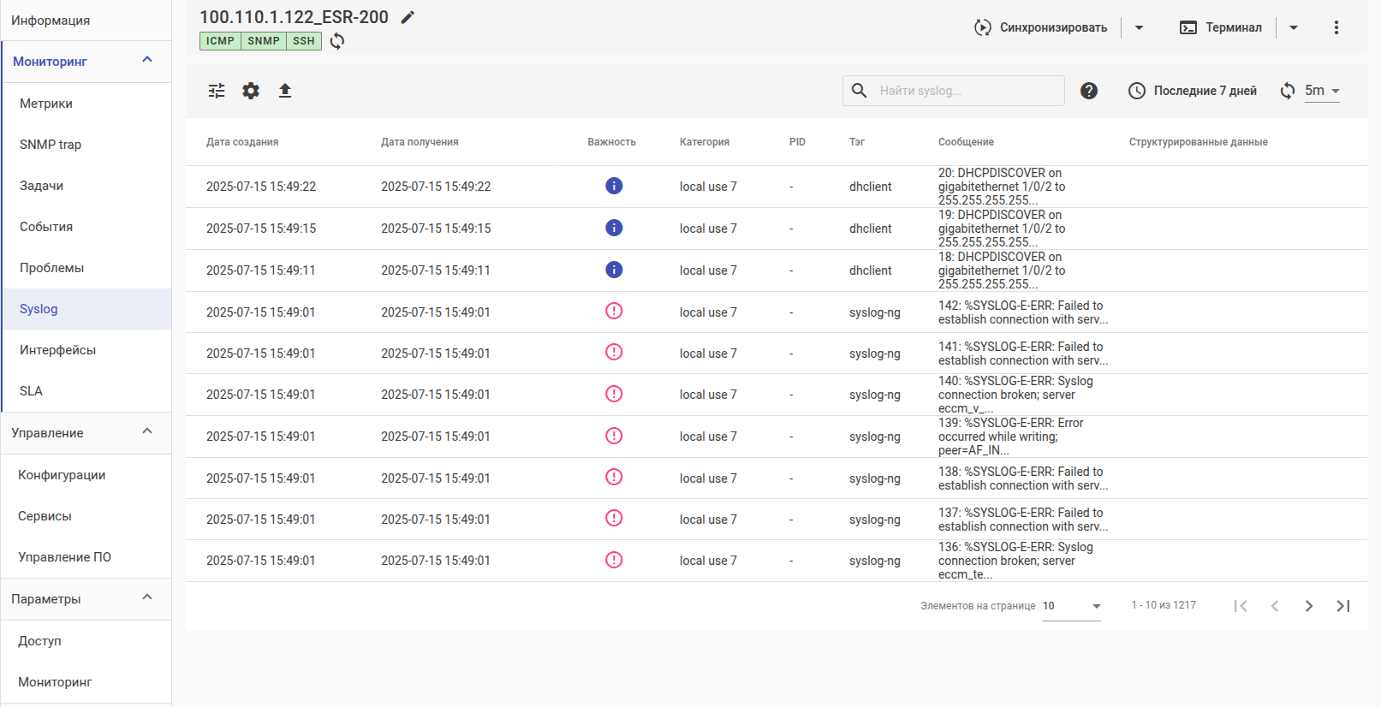Jump to last page of results

(x=1342, y=606)
